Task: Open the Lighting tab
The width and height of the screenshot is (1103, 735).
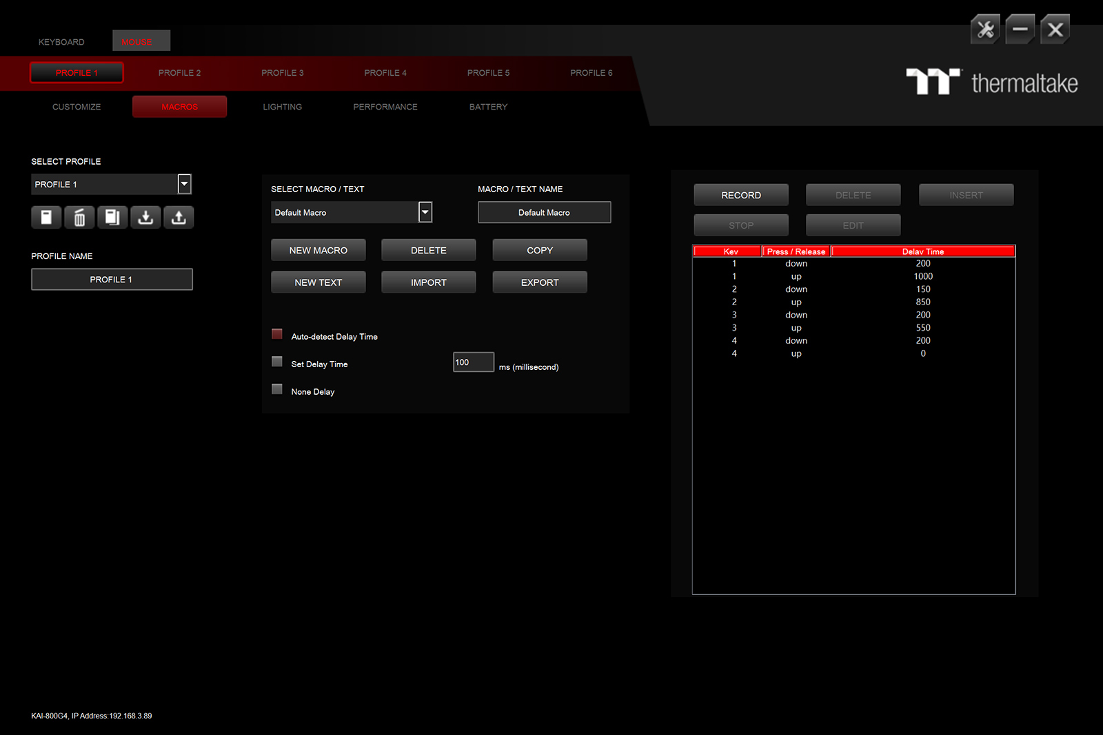Action: 282,107
